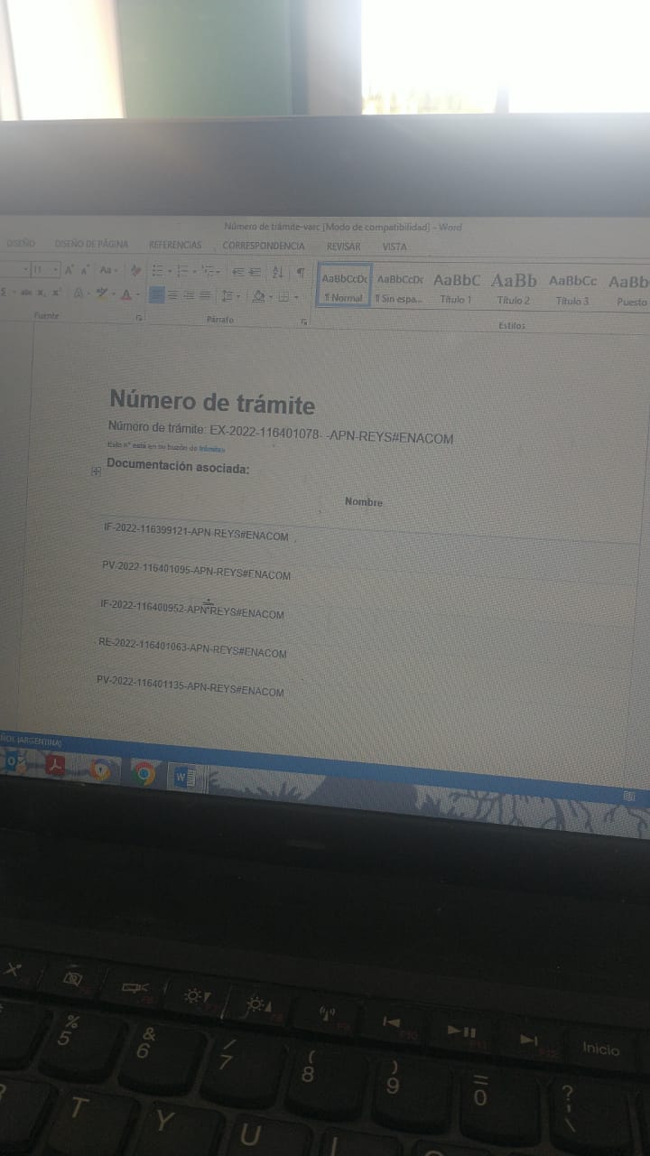Open the REFERENCIAS ribbon tab

click(x=175, y=245)
